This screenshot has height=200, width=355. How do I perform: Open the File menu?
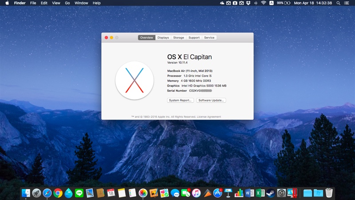tap(33, 3)
